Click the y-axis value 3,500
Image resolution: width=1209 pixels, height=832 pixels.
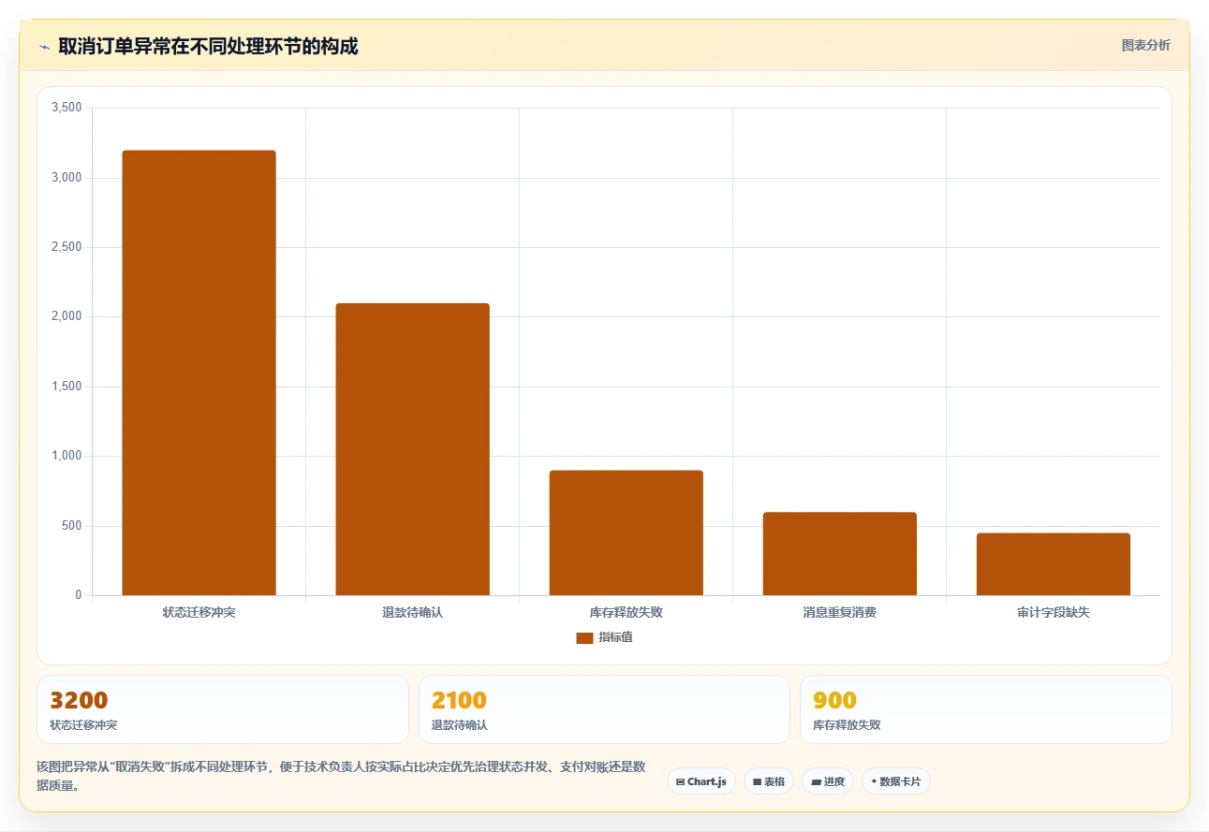click(66, 109)
